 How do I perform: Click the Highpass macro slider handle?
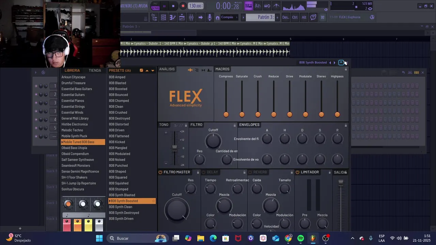tap(337, 114)
